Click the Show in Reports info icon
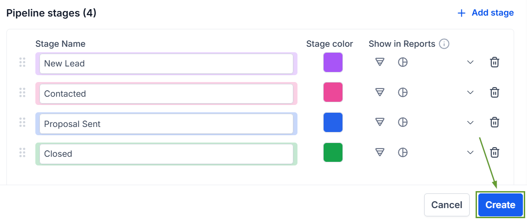This screenshot has width=527, height=220. point(444,44)
